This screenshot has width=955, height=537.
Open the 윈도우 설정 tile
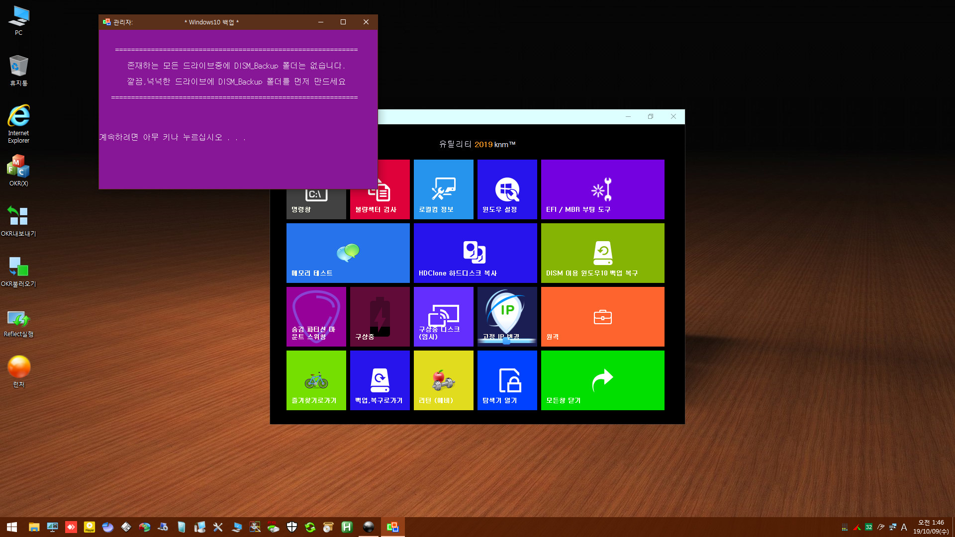[507, 189]
